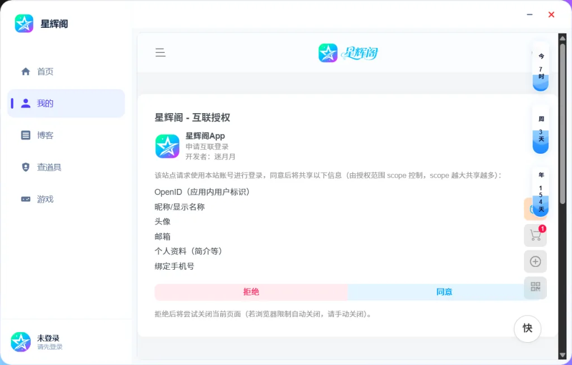This screenshot has width=572, height=365.
Task: Switch to the 游戏 section
Action: pyautogui.click(x=66, y=199)
